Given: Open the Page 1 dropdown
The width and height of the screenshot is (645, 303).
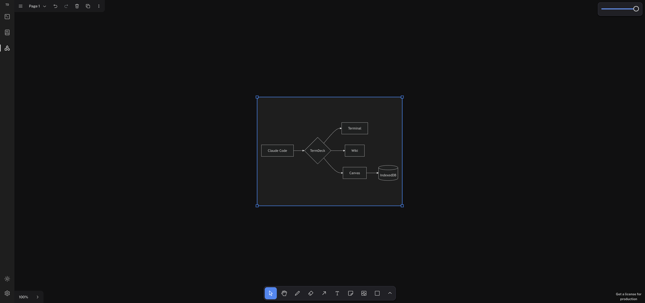Looking at the screenshot, I should [37, 6].
